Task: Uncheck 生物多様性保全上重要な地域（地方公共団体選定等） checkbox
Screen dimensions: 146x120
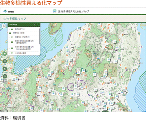Action: (x=12, y=48)
